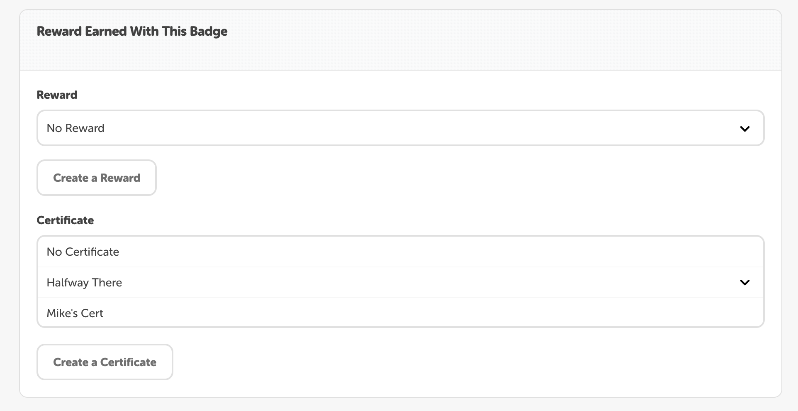Click the Certificate list chevron arrow
The image size is (798, 411).
click(745, 282)
